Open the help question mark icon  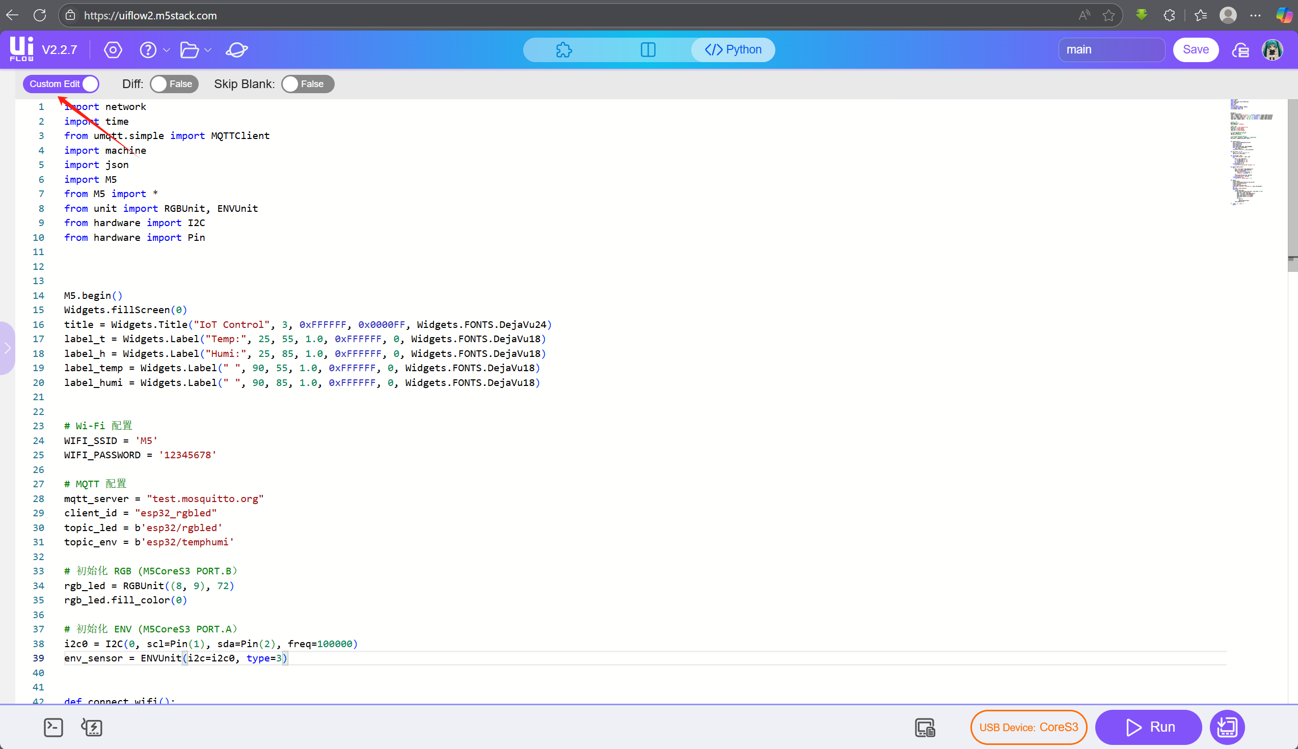[148, 50]
